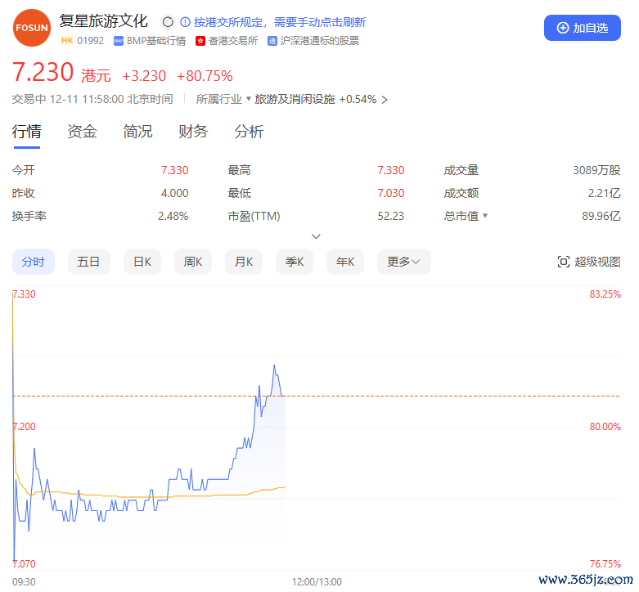Click the 83.25% axis label

[605, 294]
